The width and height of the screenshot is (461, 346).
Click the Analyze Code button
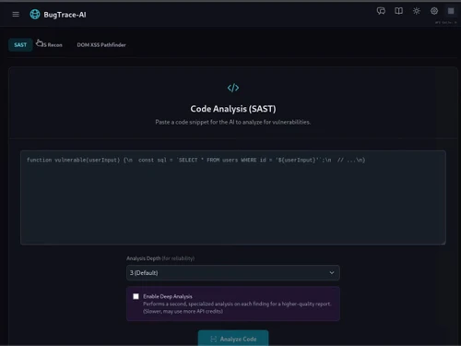pos(233,339)
